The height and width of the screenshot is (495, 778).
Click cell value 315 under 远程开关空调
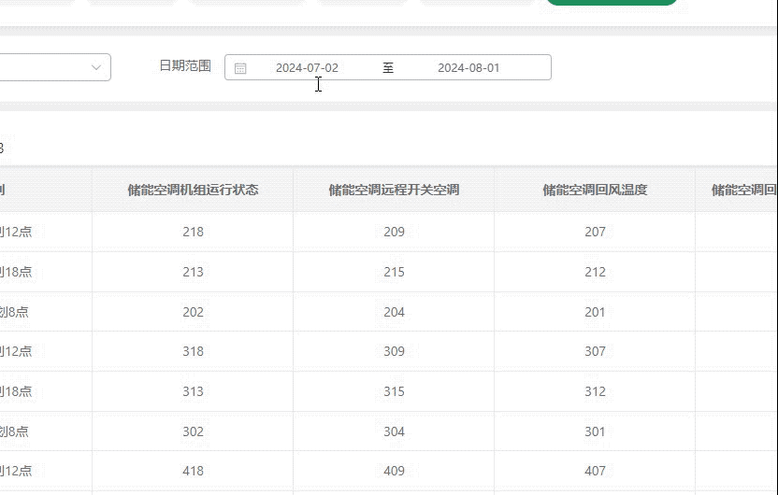tap(394, 391)
